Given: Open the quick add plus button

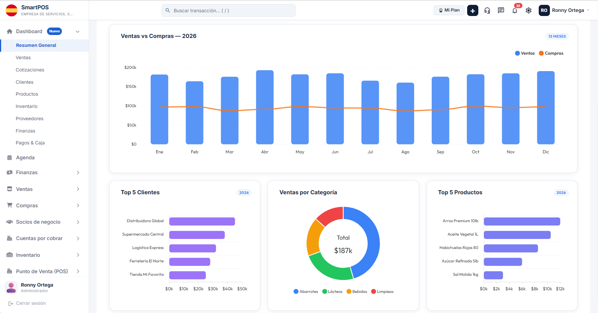Looking at the screenshot, I should point(472,10).
